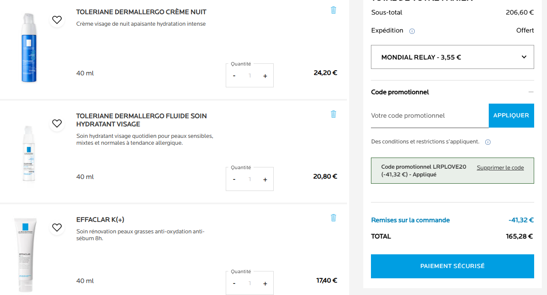Open Toleriane Dermallergo Crème Nuit product title
This screenshot has width=547, height=295.
[x=141, y=12]
